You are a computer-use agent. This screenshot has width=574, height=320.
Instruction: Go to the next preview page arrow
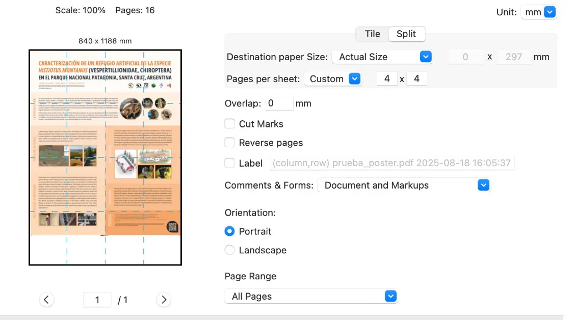pos(163,300)
